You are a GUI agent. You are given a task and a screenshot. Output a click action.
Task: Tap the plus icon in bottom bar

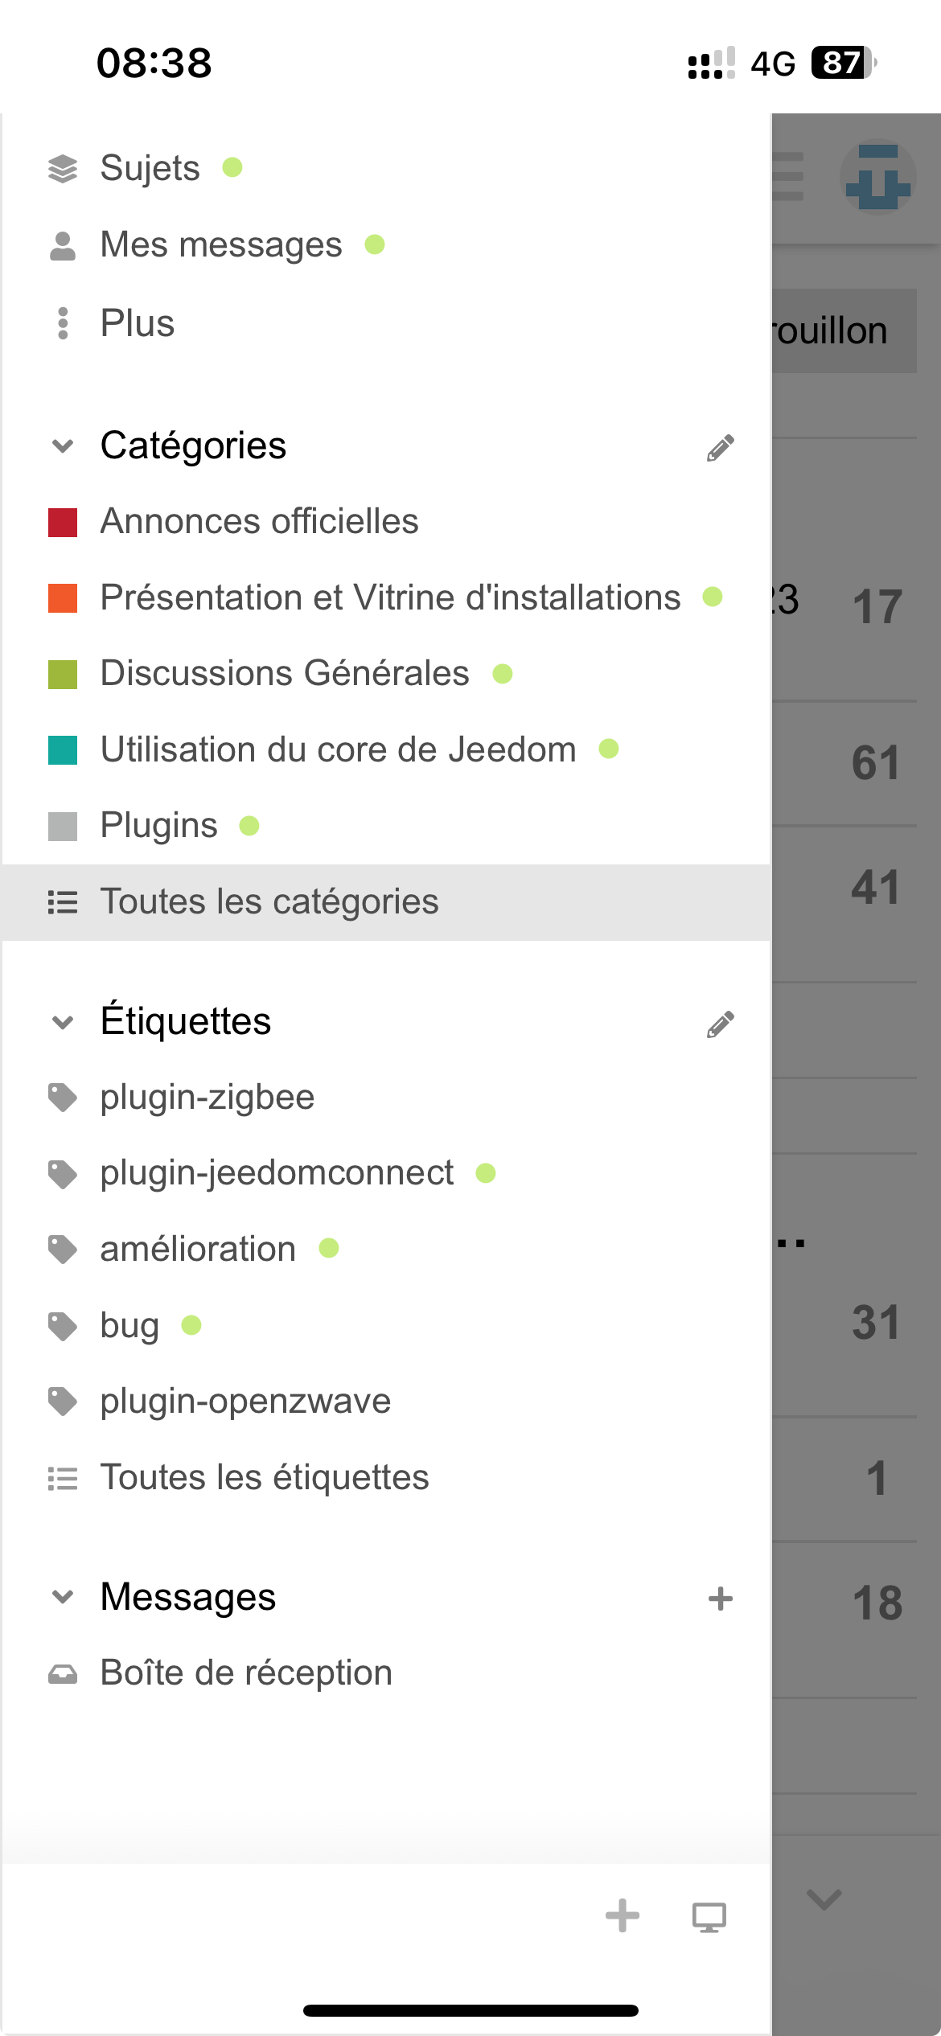point(622,1915)
